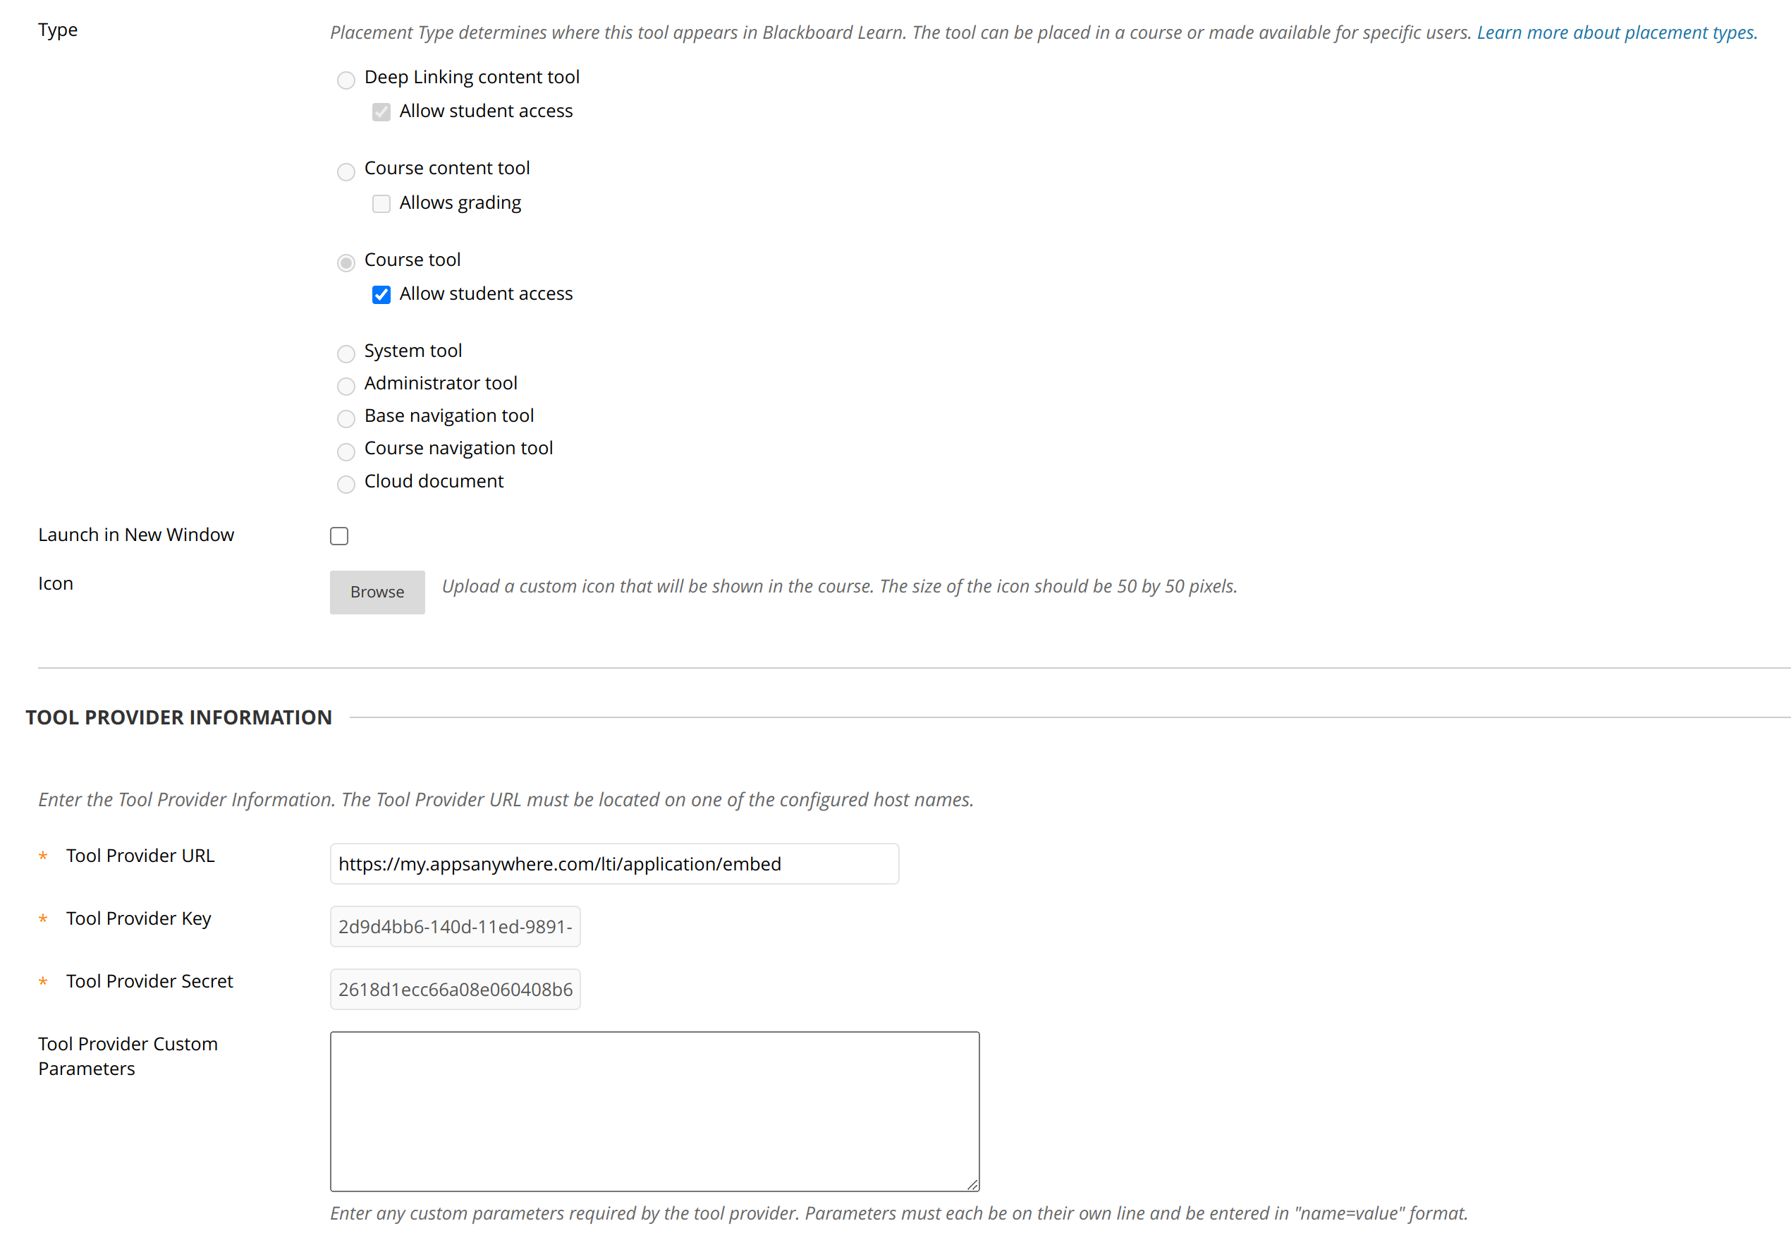Select the Course content tool option
Image resolution: width=1791 pixels, height=1233 pixels.
(x=346, y=171)
